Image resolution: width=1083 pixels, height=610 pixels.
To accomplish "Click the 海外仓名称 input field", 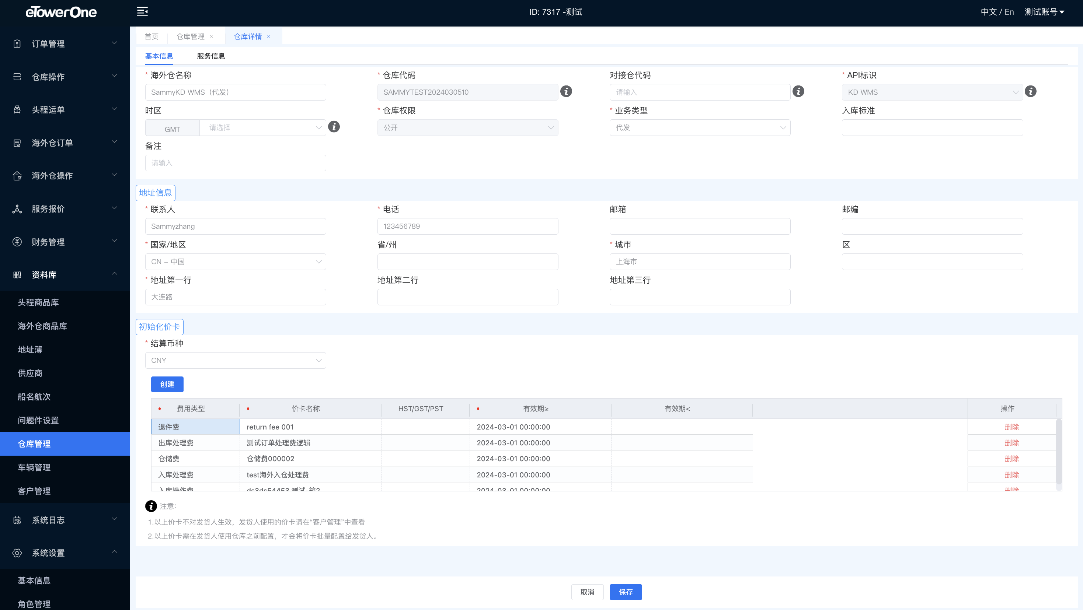I will pyautogui.click(x=236, y=92).
